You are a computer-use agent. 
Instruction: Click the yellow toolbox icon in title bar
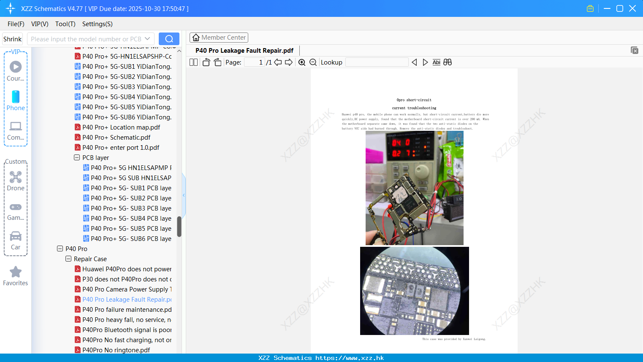[x=590, y=8]
